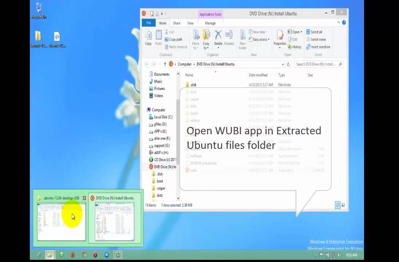Click Select all in the ribbon
The height and width of the screenshot is (262, 399).
(x=314, y=32)
